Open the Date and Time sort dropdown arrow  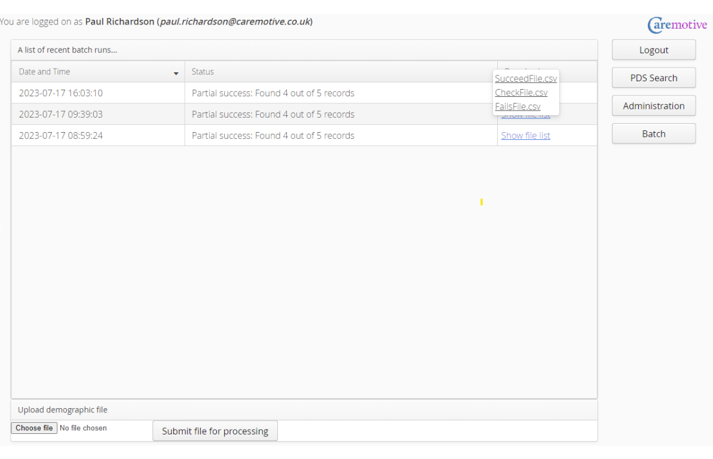tap(176, 72)
